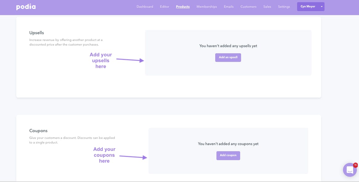This screenshot has width=359, height=182.
Task: Open the Sales page
Action: 267,7
